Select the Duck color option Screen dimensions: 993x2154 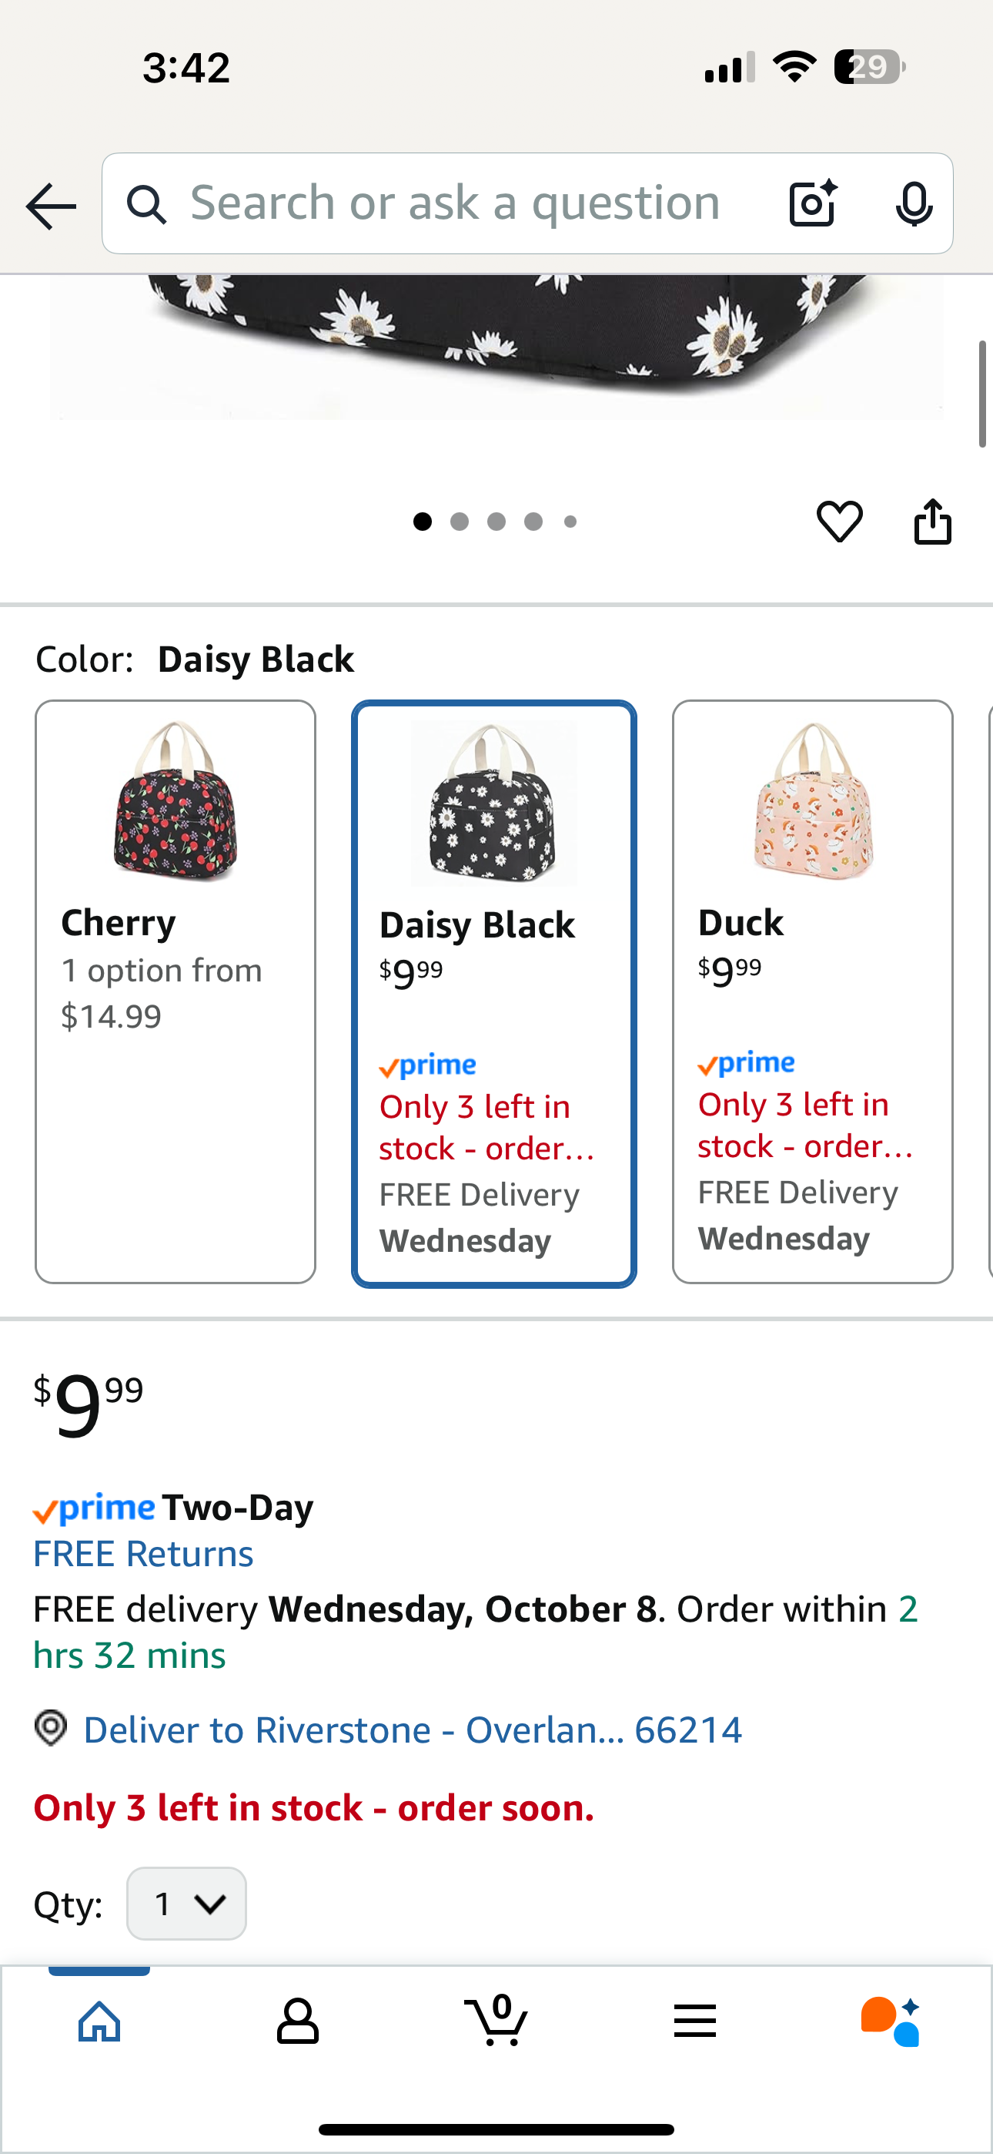pos(812,991)
